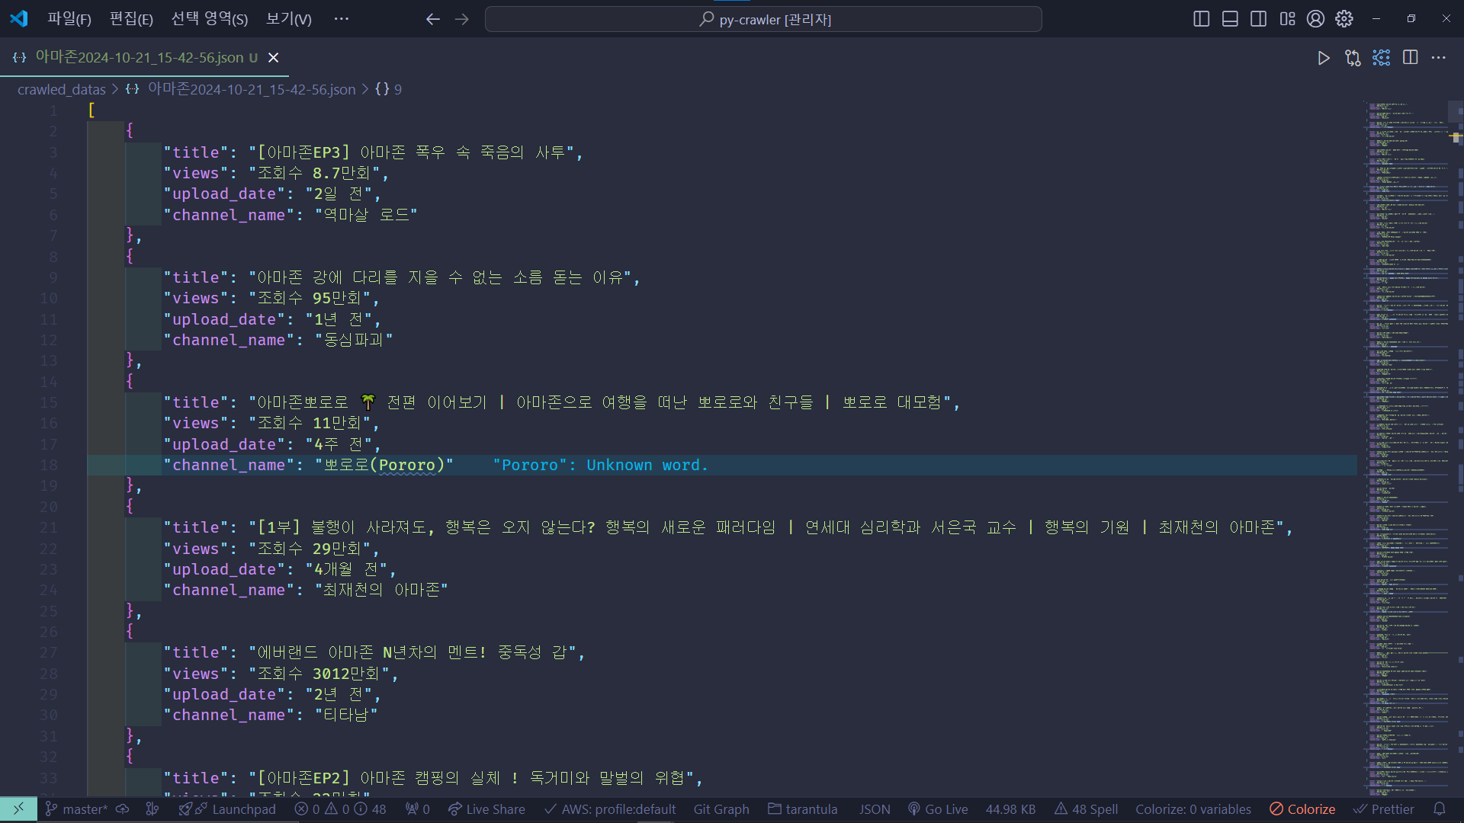Change language mode from JSON

click(x=875, y=809)
